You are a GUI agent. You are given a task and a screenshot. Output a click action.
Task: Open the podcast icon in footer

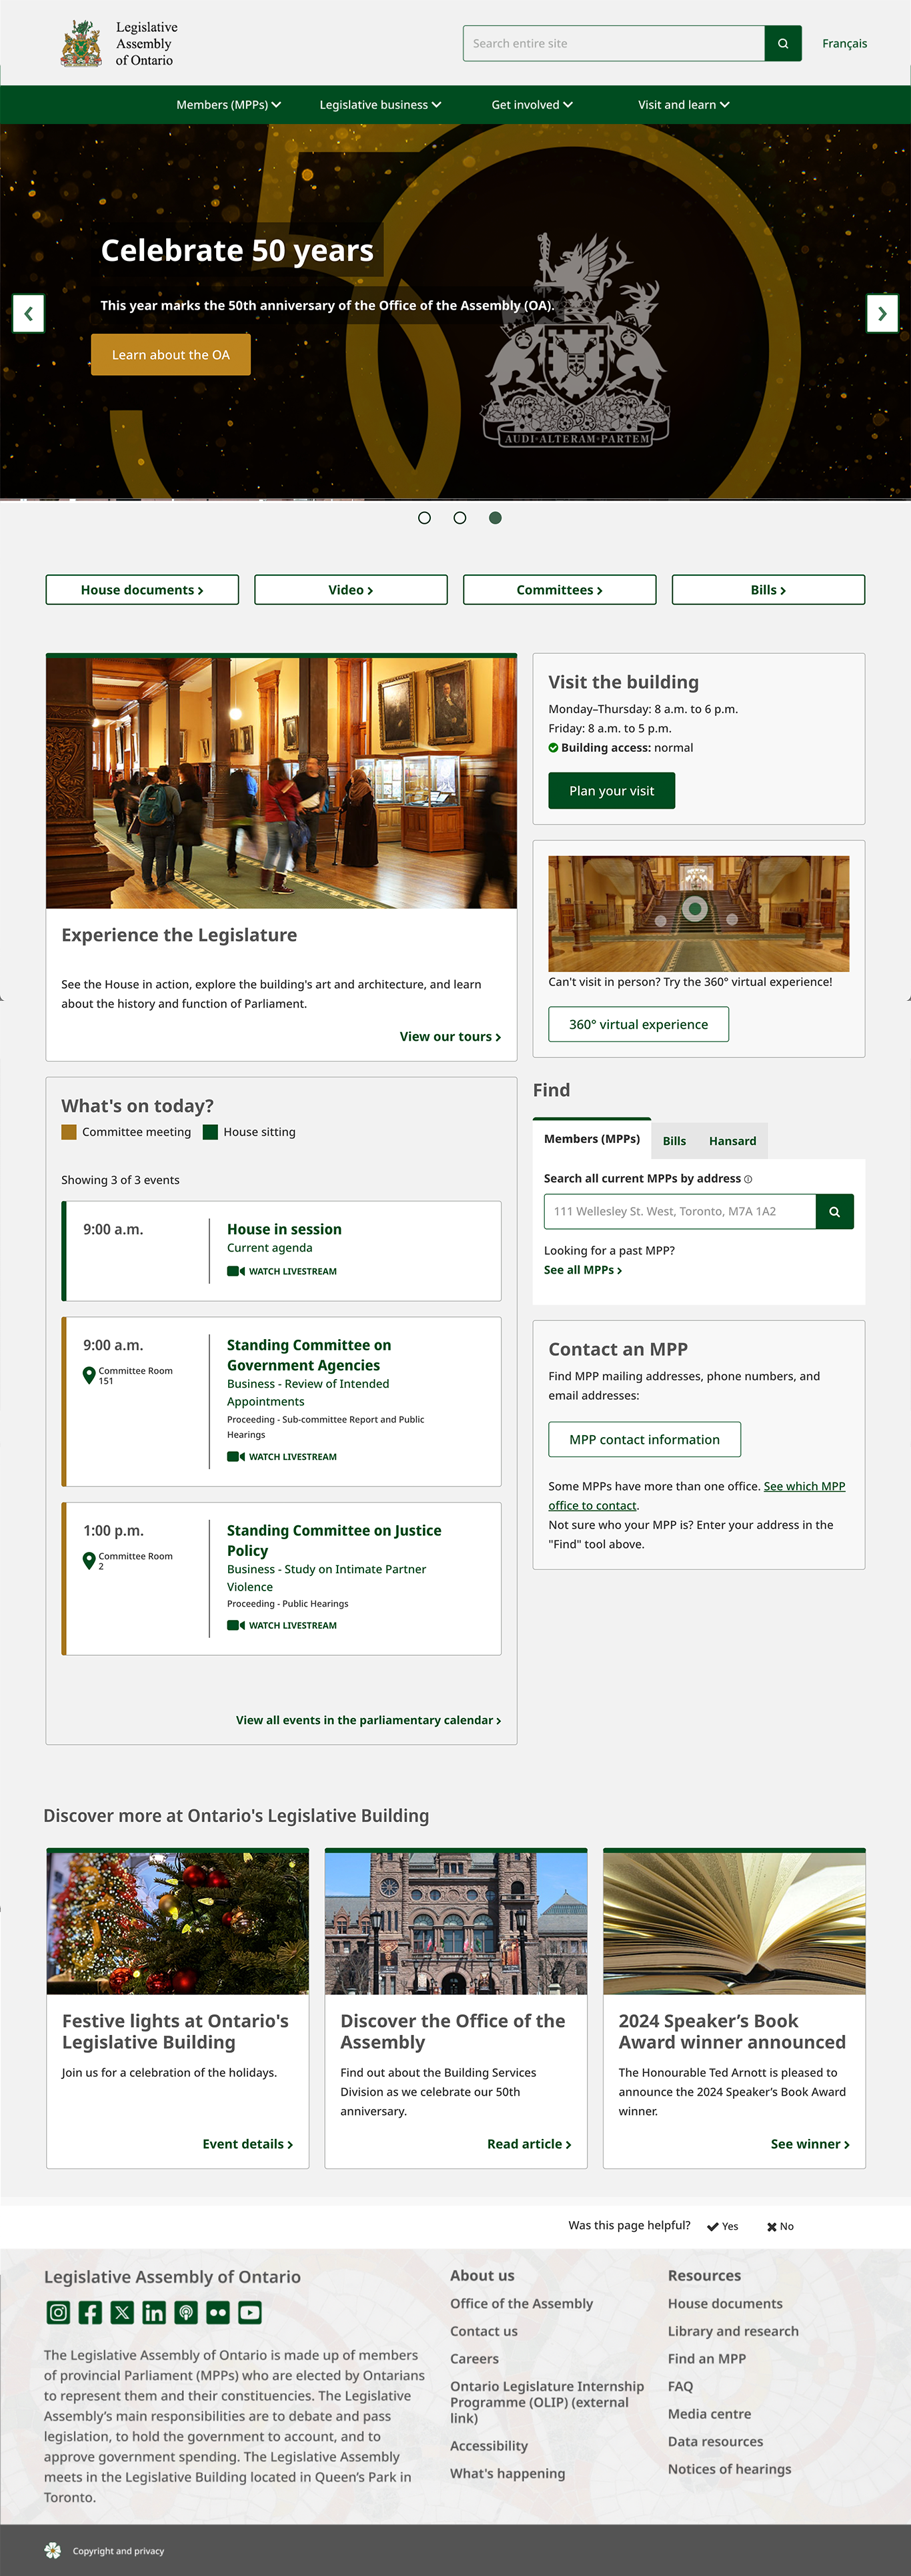(x=186, y=2312)
